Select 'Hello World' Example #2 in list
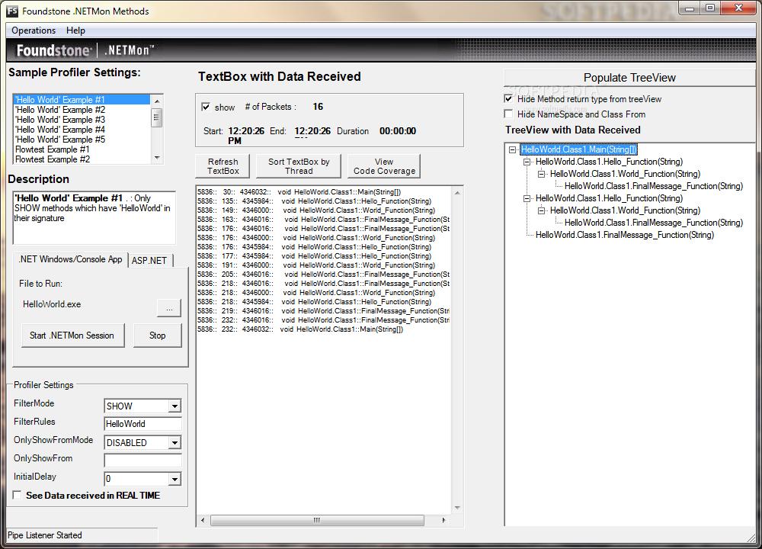 pyautogui.click(x=82, y=109)
